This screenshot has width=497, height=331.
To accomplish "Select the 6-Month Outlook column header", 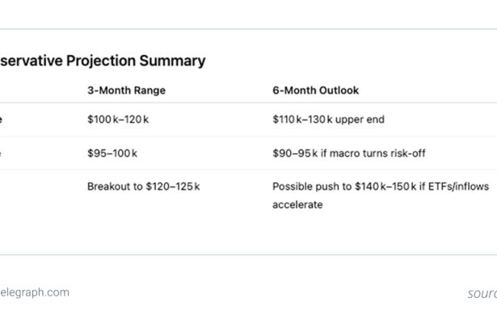I will click(315, 90).
